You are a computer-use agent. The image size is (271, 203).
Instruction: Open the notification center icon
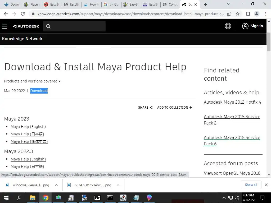point(262,198)
